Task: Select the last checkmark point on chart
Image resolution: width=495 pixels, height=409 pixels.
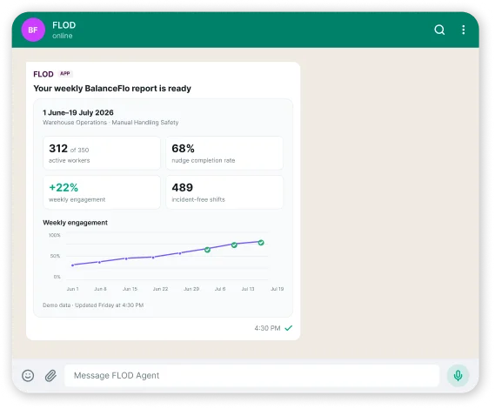Action: click(261, 243)
